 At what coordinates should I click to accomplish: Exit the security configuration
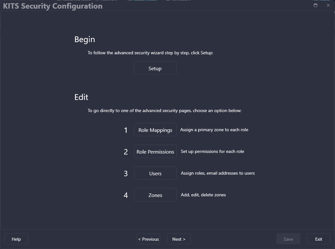319,239
